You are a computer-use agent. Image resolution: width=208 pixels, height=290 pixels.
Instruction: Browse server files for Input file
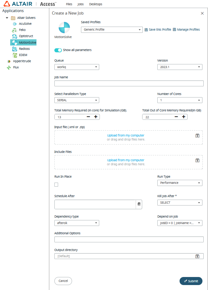pyautogui.click(x=197, y=136)
